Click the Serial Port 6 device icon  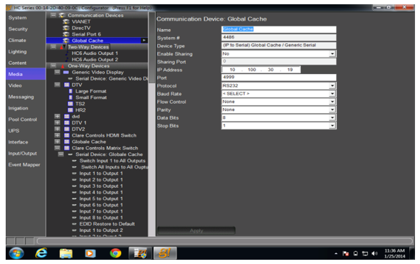[x=66, y=34]
